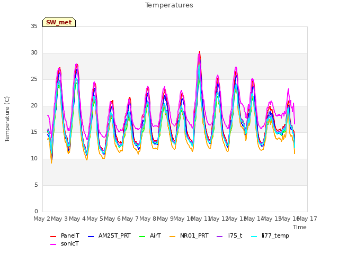Click the May 17 x-axis label

tap(307, 219)
